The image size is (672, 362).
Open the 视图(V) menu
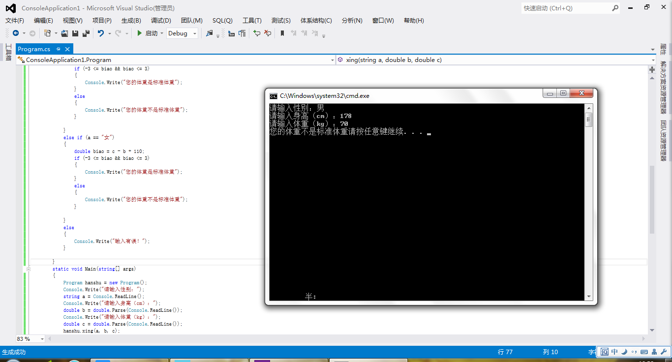pyautogui.click(x=73, y=21)
